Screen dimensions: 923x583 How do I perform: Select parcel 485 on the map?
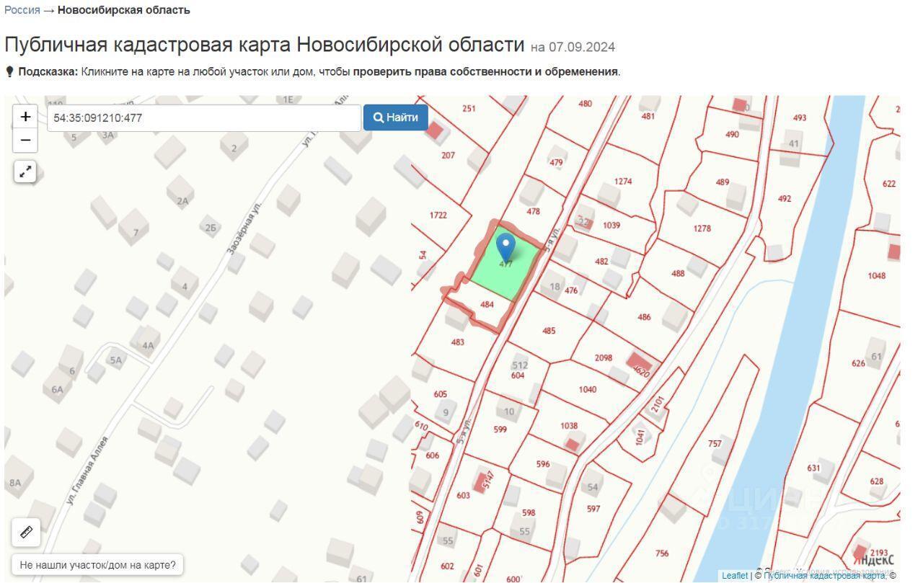coord(549,331)
